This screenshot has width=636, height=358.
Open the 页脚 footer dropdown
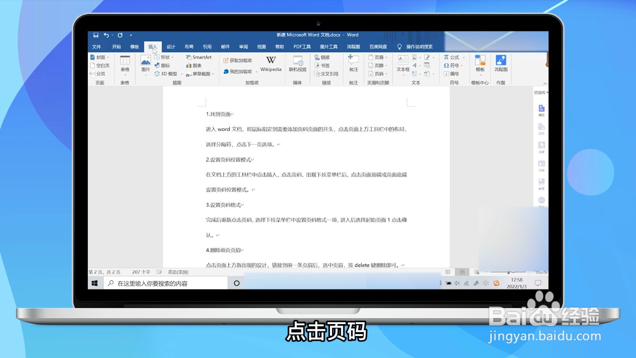click(378, 66)
